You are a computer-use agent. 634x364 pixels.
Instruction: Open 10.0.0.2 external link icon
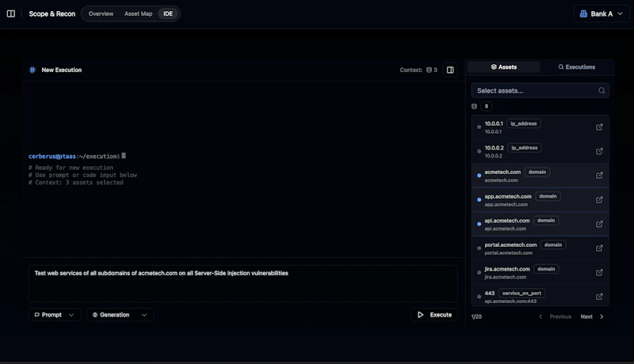[599, 151]
